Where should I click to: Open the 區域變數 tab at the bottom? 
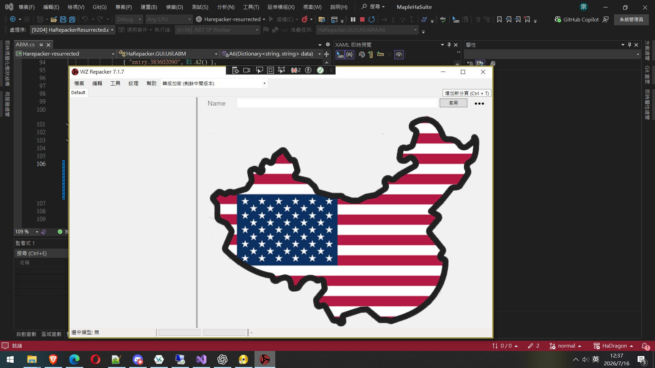tap(52, 334)
